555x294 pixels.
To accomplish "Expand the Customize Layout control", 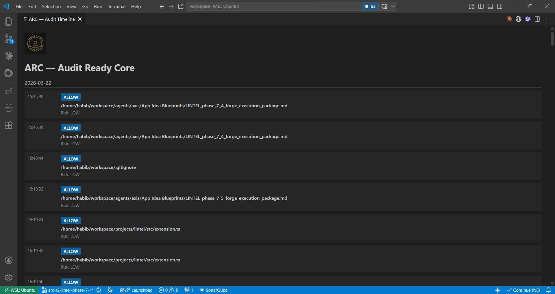I will (471, 6).
